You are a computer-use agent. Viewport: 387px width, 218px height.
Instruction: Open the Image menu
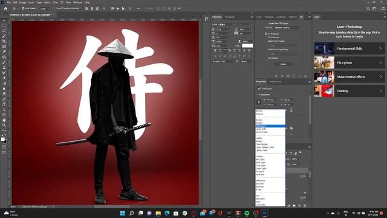pyautogui.click(x=23, y=2)
